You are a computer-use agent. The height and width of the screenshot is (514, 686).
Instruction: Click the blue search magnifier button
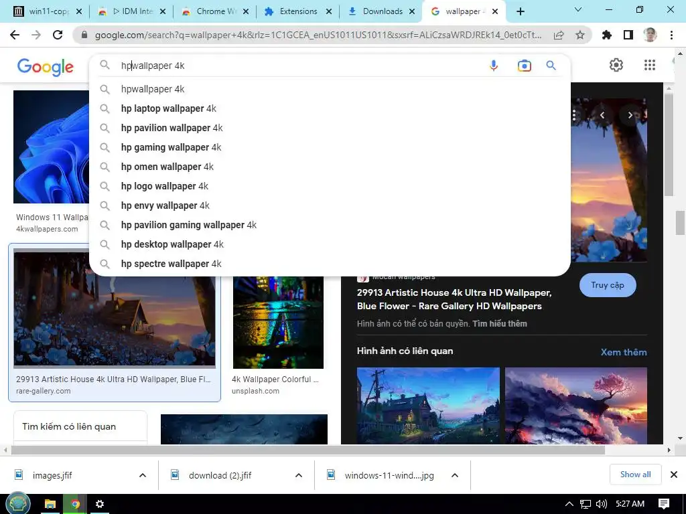coord(551,66)
